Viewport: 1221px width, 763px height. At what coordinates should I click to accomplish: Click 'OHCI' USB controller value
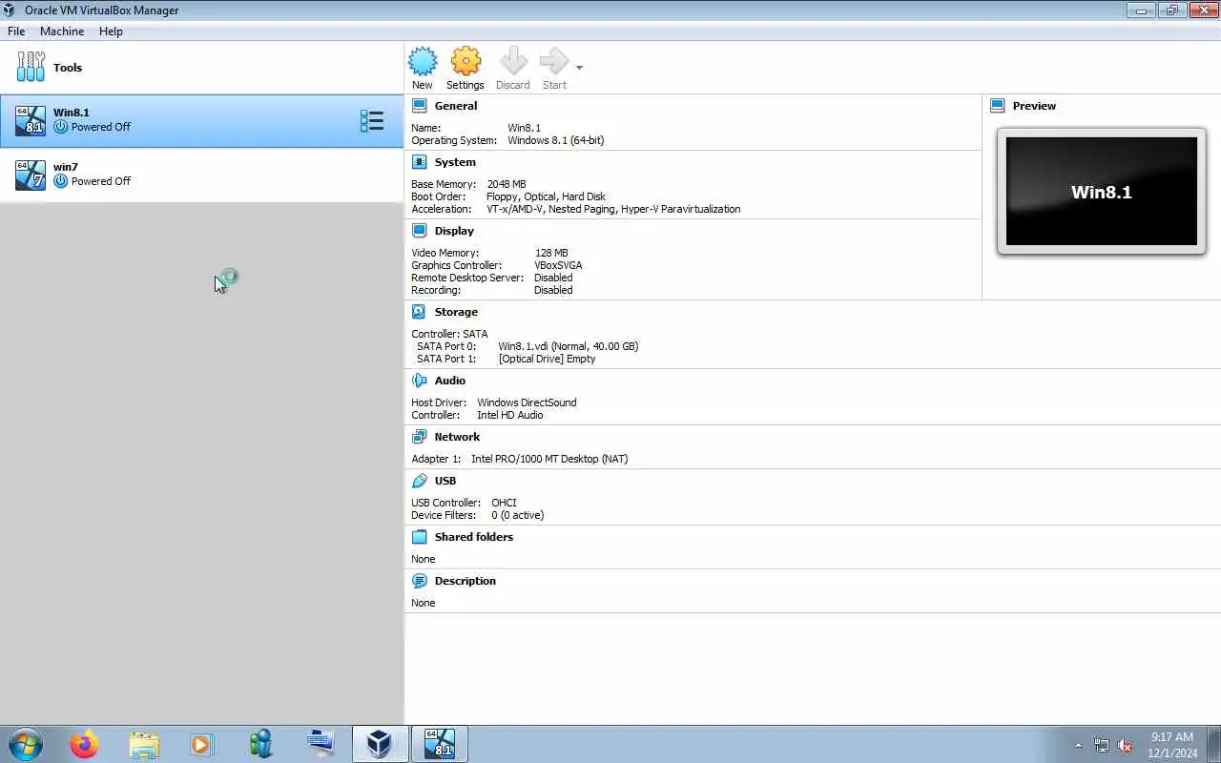click(504, 503)
